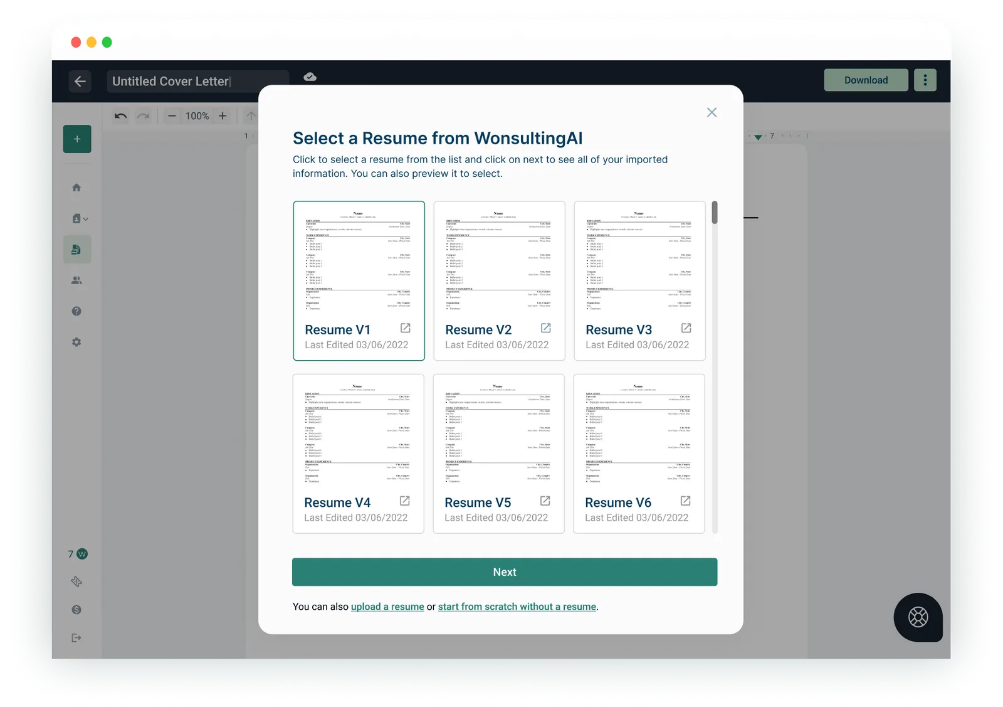Select the Resume V2 card
Screen dimensions: 1003x707
tap(499, 281)
